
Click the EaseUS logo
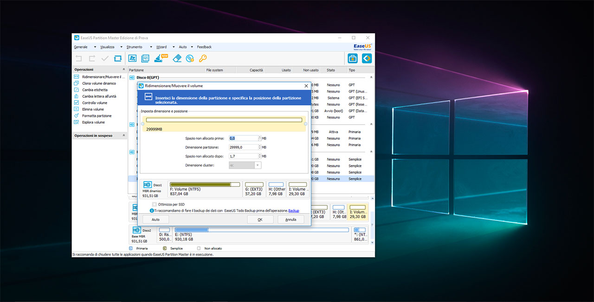point(362,47)
